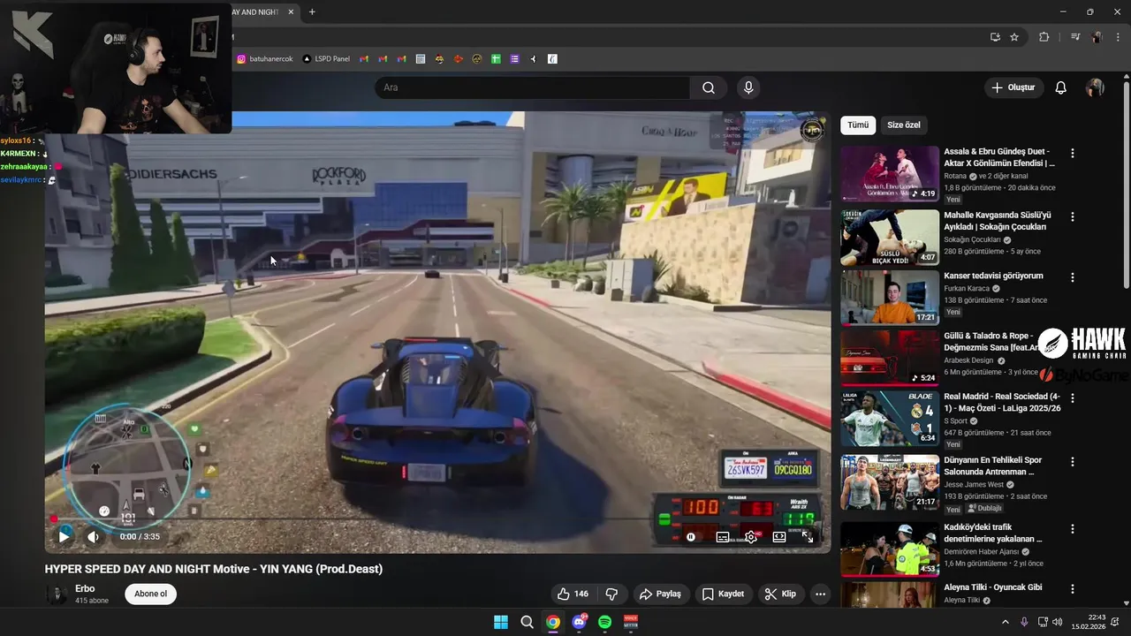Open options for Mahalle Kavgasında video
Image resolution: width=1131 pixels, height=636 pixels.
[1073, 216]
